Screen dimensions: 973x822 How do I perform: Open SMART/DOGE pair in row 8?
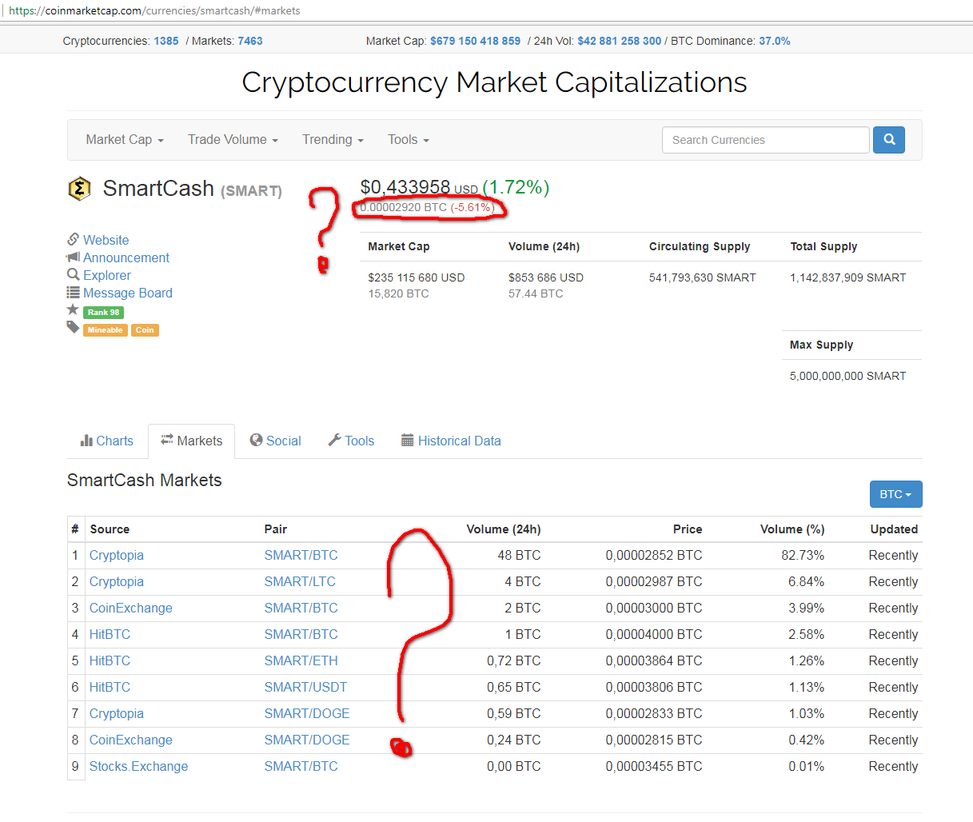pos(307,740)
